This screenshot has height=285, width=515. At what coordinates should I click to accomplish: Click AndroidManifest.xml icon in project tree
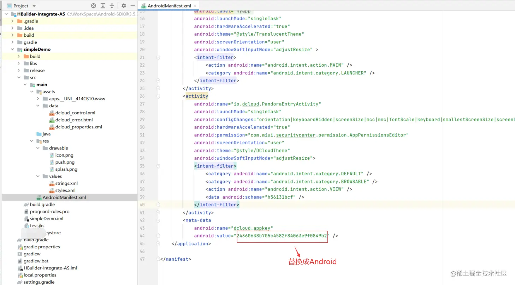(39, 198)
